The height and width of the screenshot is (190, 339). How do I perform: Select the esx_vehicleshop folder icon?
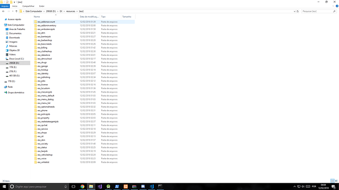pos(35,155)
